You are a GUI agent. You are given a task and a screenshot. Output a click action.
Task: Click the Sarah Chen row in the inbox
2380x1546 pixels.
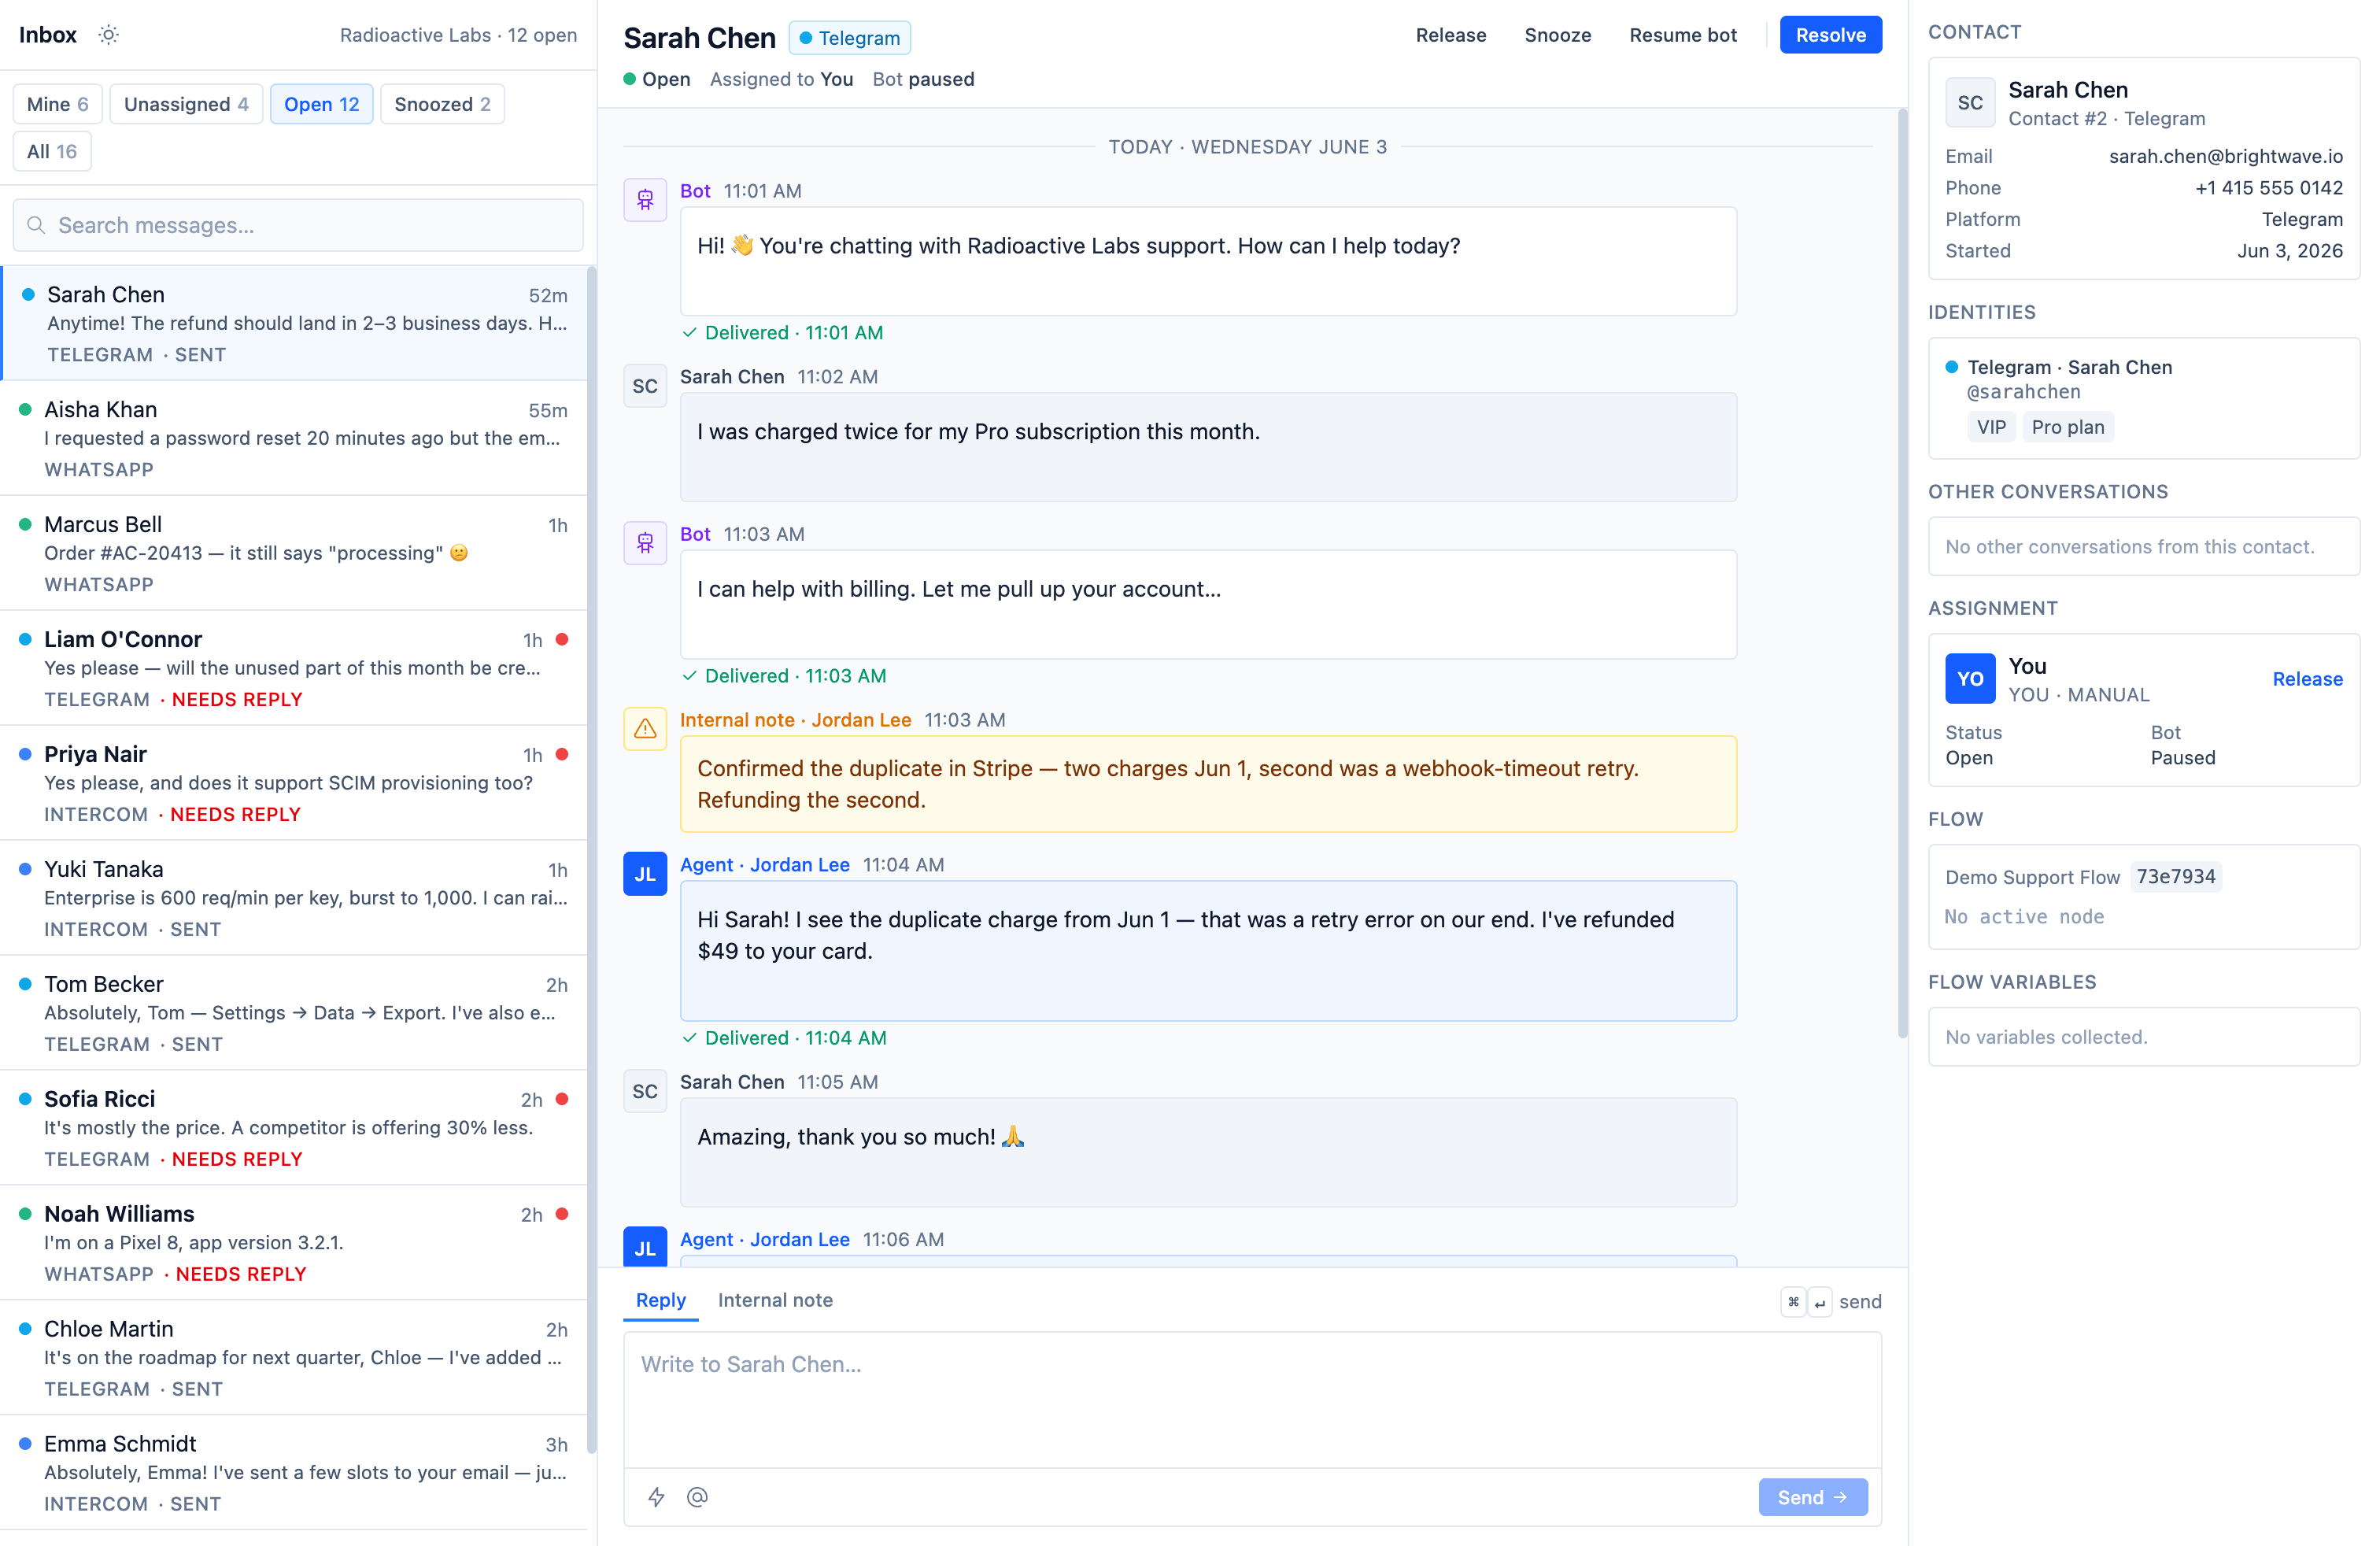(x=294, y=323)
